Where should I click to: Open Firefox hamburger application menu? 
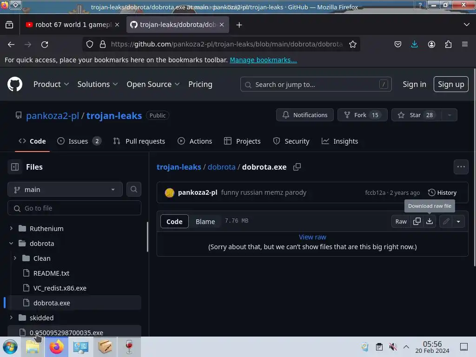pyautogui.click(x=464, y=44)
